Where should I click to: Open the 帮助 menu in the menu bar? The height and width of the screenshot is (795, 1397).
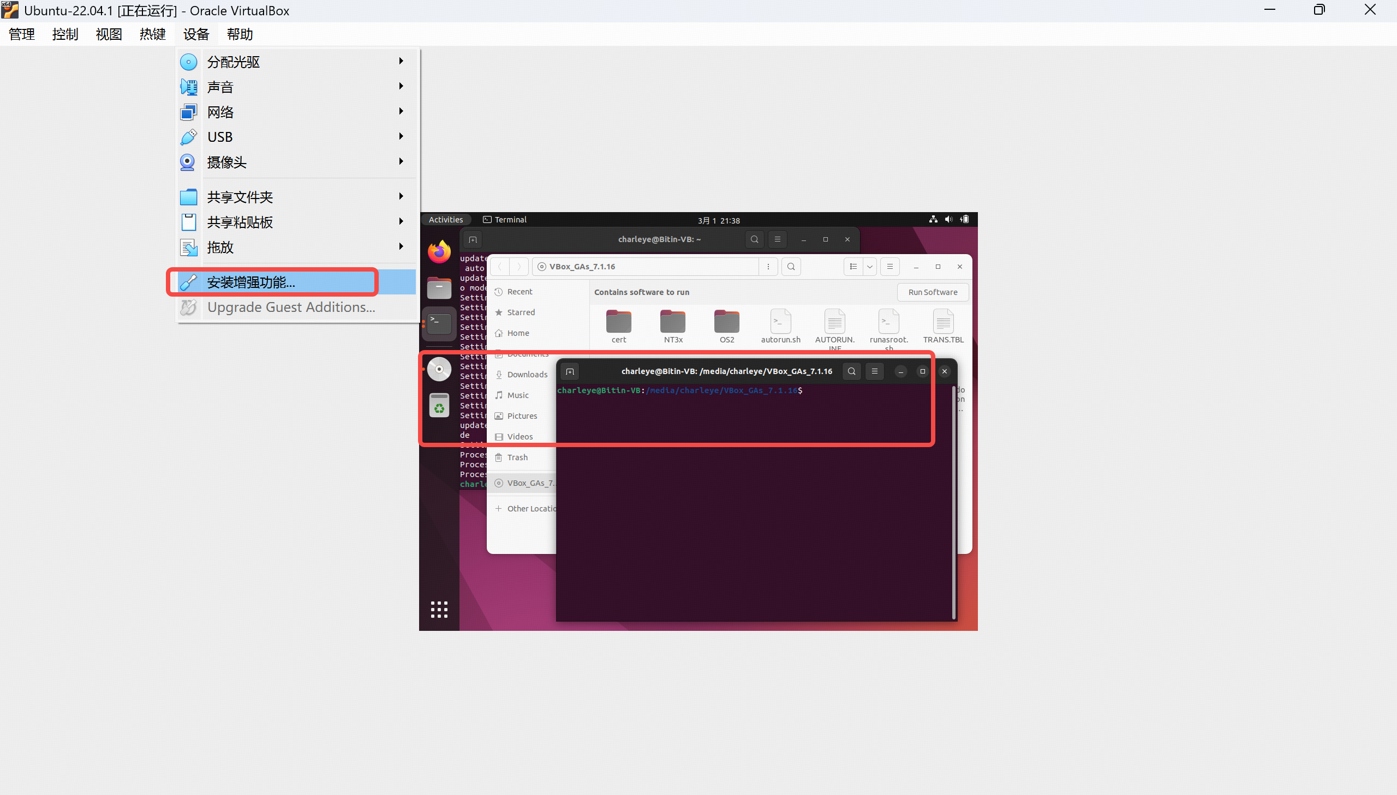(x=240, y=34)
